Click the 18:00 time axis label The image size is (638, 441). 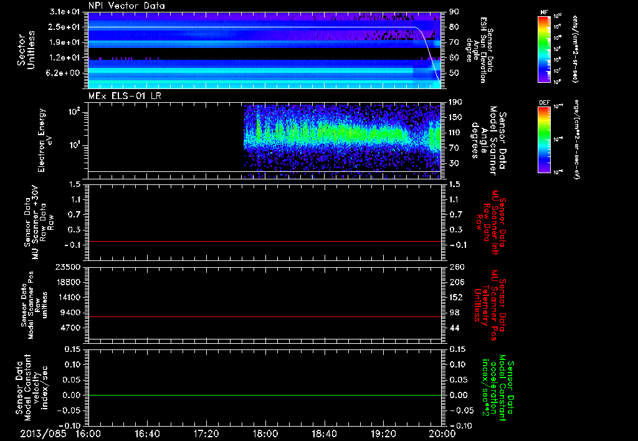click(x=265, y=434)
